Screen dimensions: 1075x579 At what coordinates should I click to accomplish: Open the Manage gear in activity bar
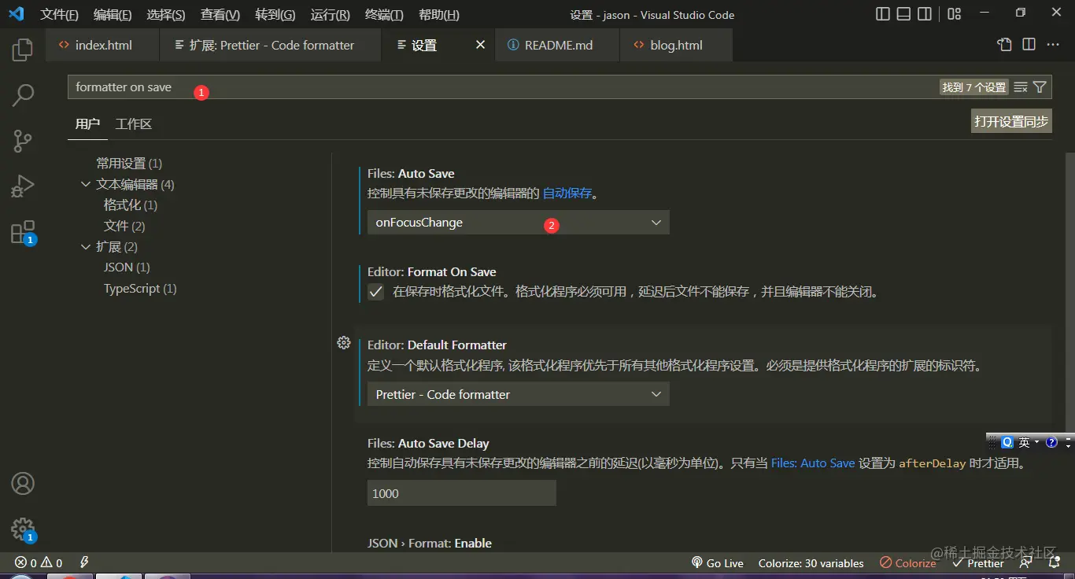pos(23,529)
